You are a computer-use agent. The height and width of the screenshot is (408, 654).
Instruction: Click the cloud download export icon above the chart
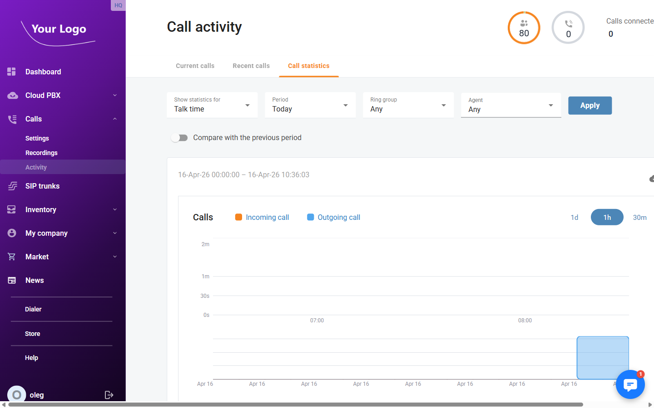[x=652, y=178]
